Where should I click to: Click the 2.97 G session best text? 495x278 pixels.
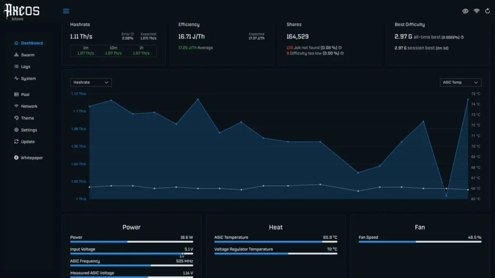pyautogui.click(x=422, y=48)
